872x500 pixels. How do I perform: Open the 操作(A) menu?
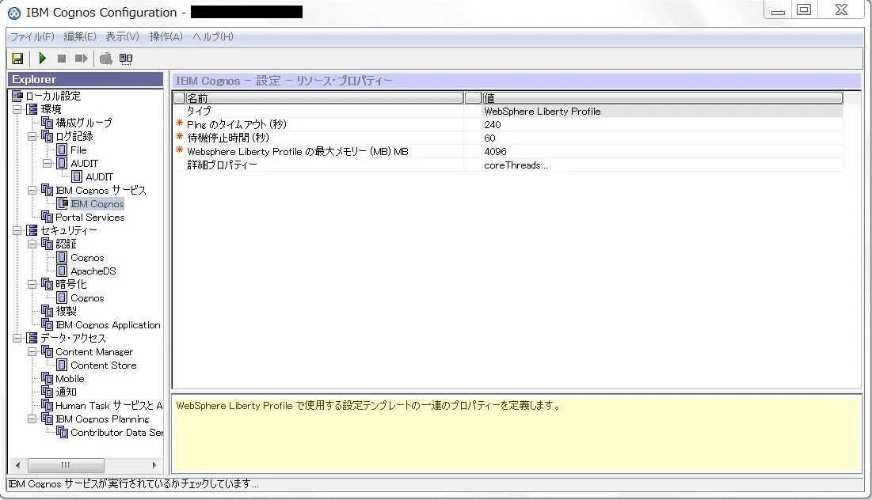point(166,36)
